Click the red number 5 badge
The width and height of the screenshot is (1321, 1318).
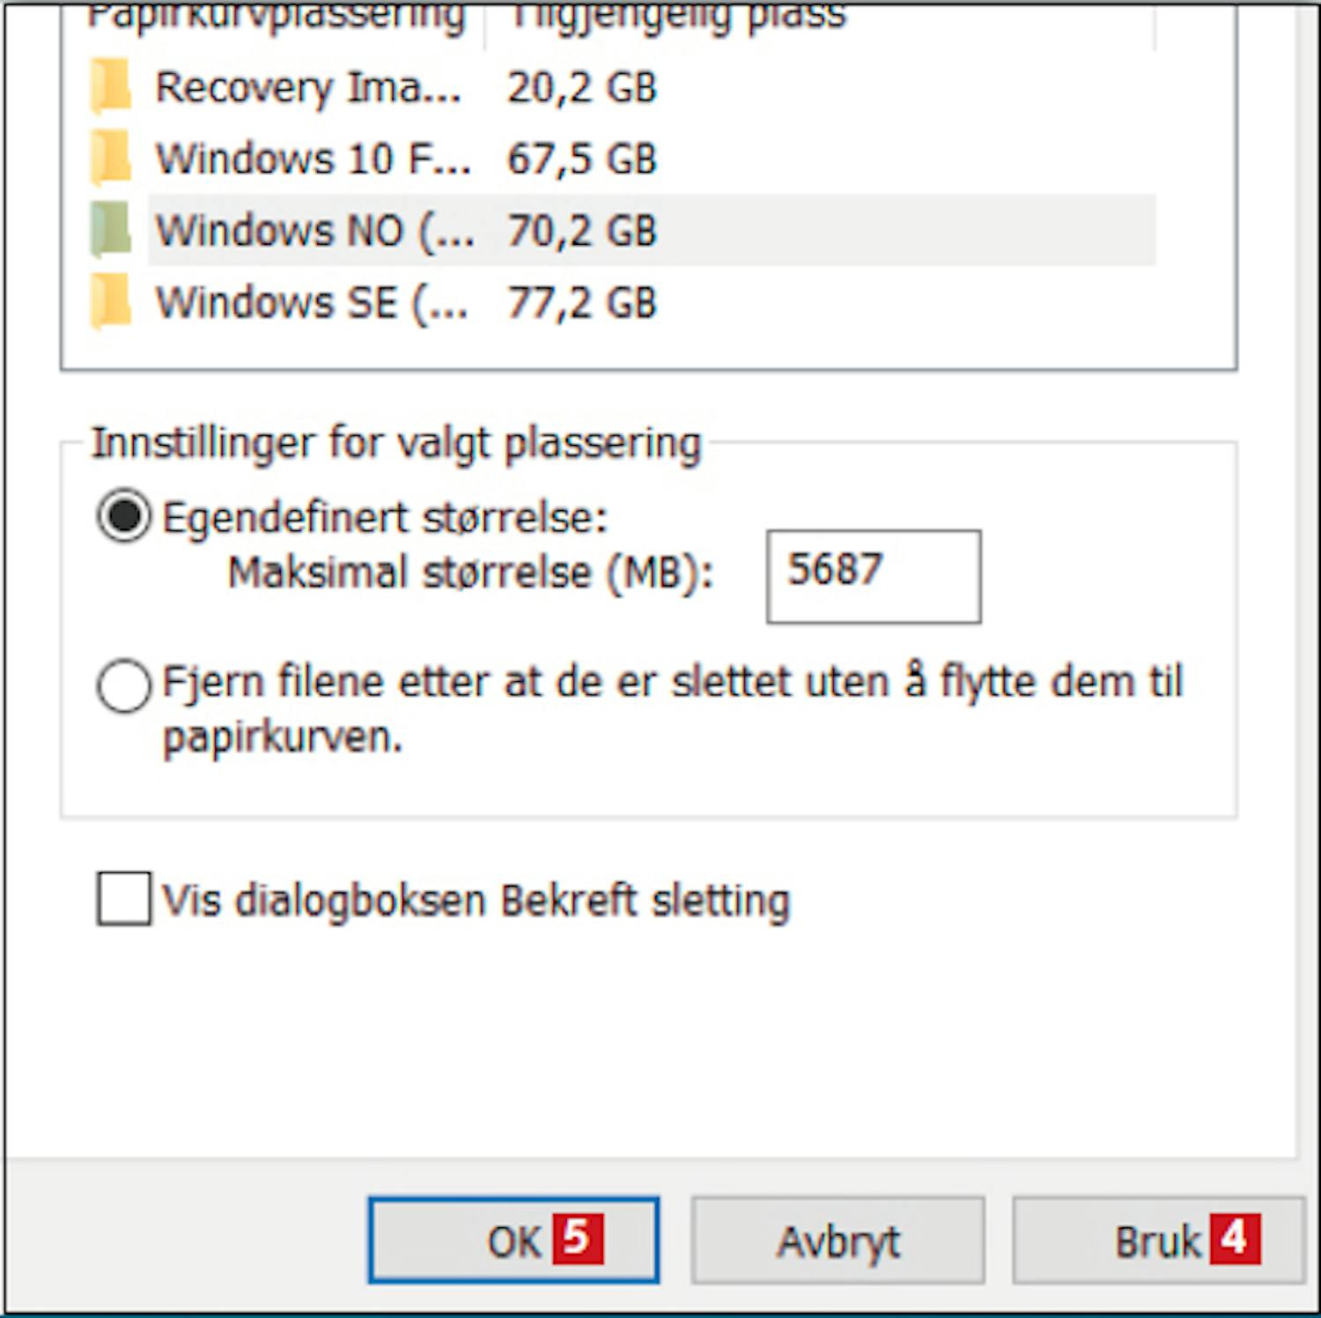click(x=578, y=1239)
